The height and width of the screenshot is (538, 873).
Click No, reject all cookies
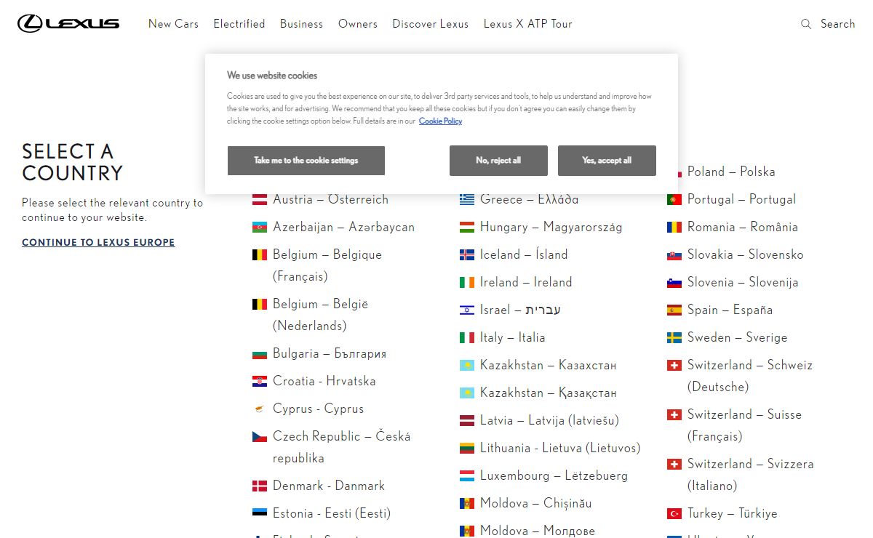tap(498, 161)
